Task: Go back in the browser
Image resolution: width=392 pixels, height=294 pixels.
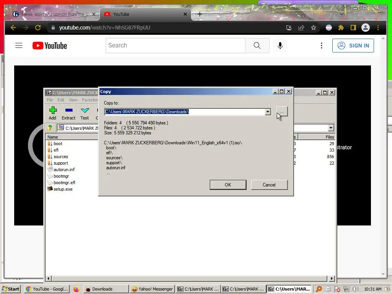Action: pos(13,28)
